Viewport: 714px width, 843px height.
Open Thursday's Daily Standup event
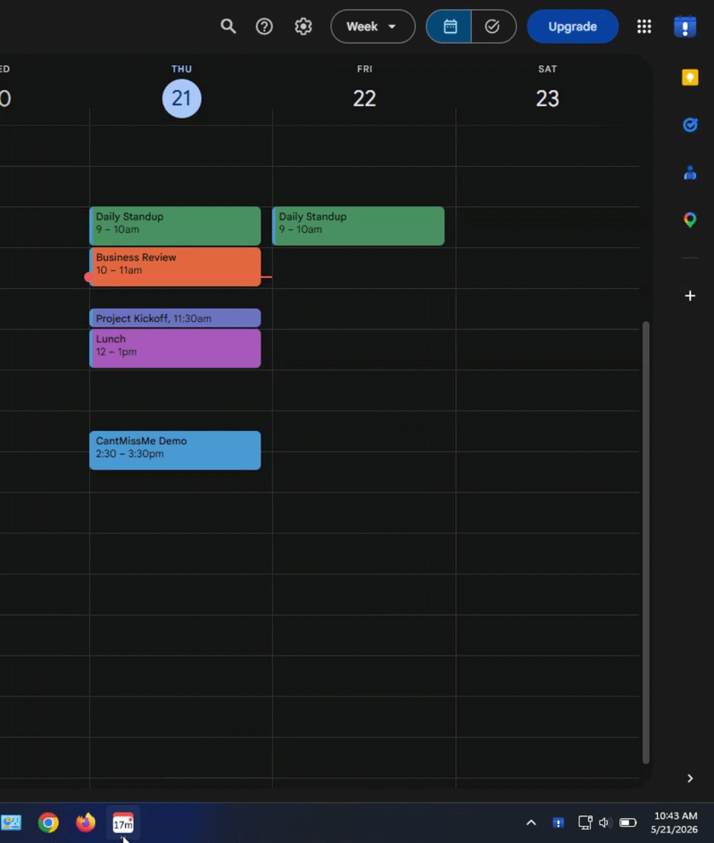coord(176,226)
